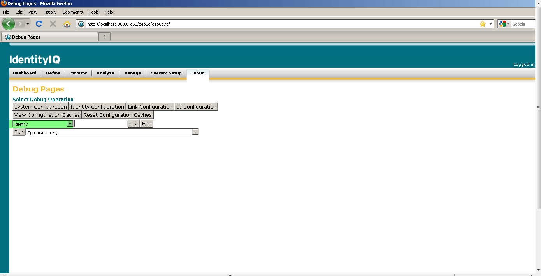Open the View menu

[33, 12]
